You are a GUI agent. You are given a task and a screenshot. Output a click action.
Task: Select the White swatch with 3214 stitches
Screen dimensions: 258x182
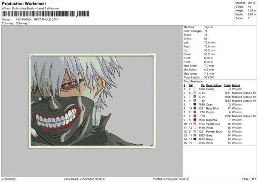coord(195,143)
